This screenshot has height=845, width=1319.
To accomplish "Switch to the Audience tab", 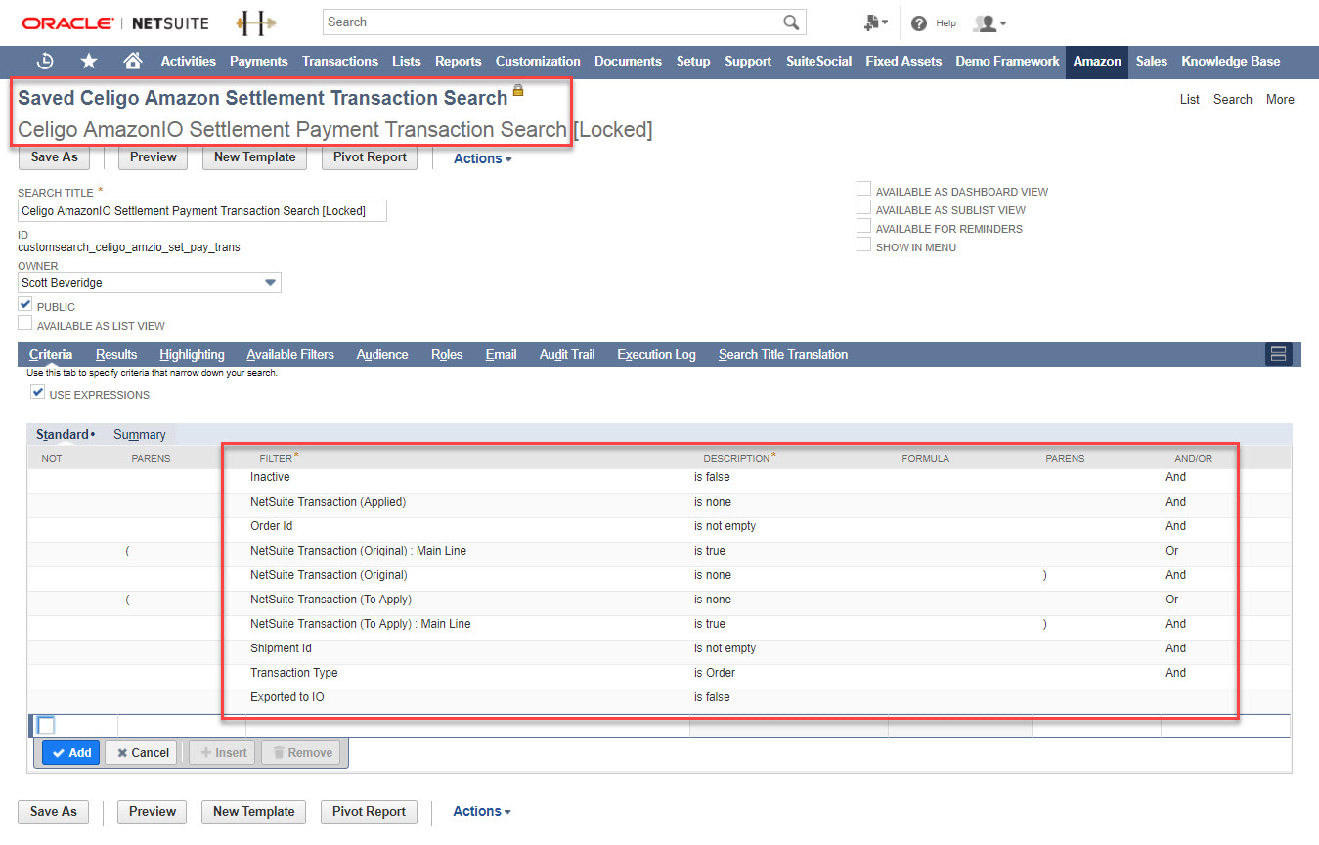I will pyautogui.click(x=382, y=354).
